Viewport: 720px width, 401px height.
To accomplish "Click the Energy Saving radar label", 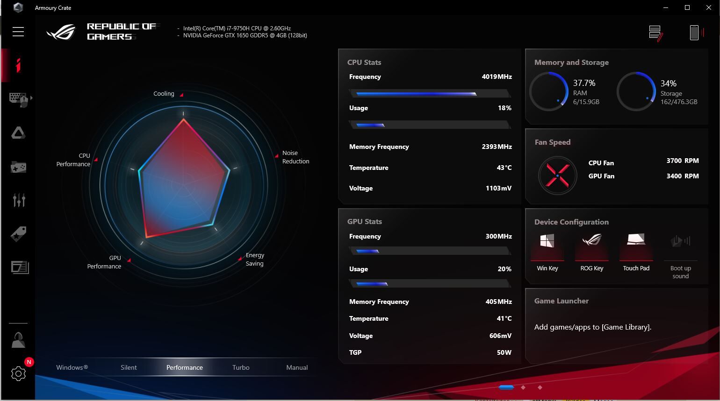I will coord(255,260).
